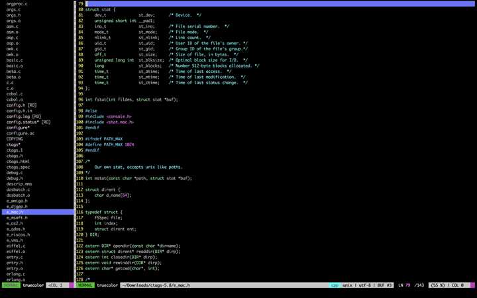Open e_msoft.h in the file browser

pos(17,218)
